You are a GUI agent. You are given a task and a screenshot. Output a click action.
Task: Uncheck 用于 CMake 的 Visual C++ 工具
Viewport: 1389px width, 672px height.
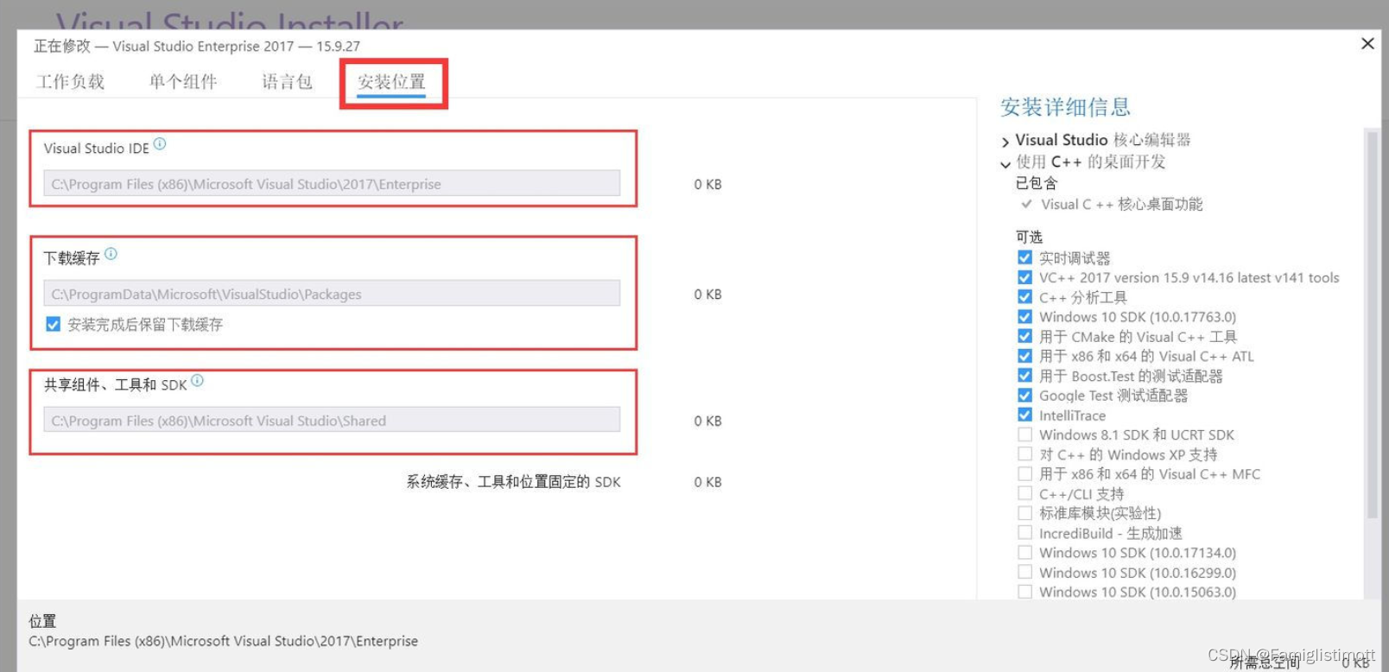pyautogui.click(x=1024, y=336)
